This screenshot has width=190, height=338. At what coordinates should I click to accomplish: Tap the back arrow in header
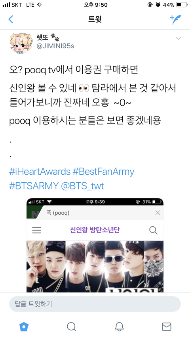pyautogui.click(x=11, y=19)
